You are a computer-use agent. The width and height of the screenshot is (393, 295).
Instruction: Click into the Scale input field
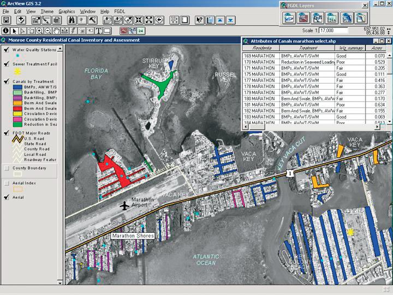pos(334,31)
